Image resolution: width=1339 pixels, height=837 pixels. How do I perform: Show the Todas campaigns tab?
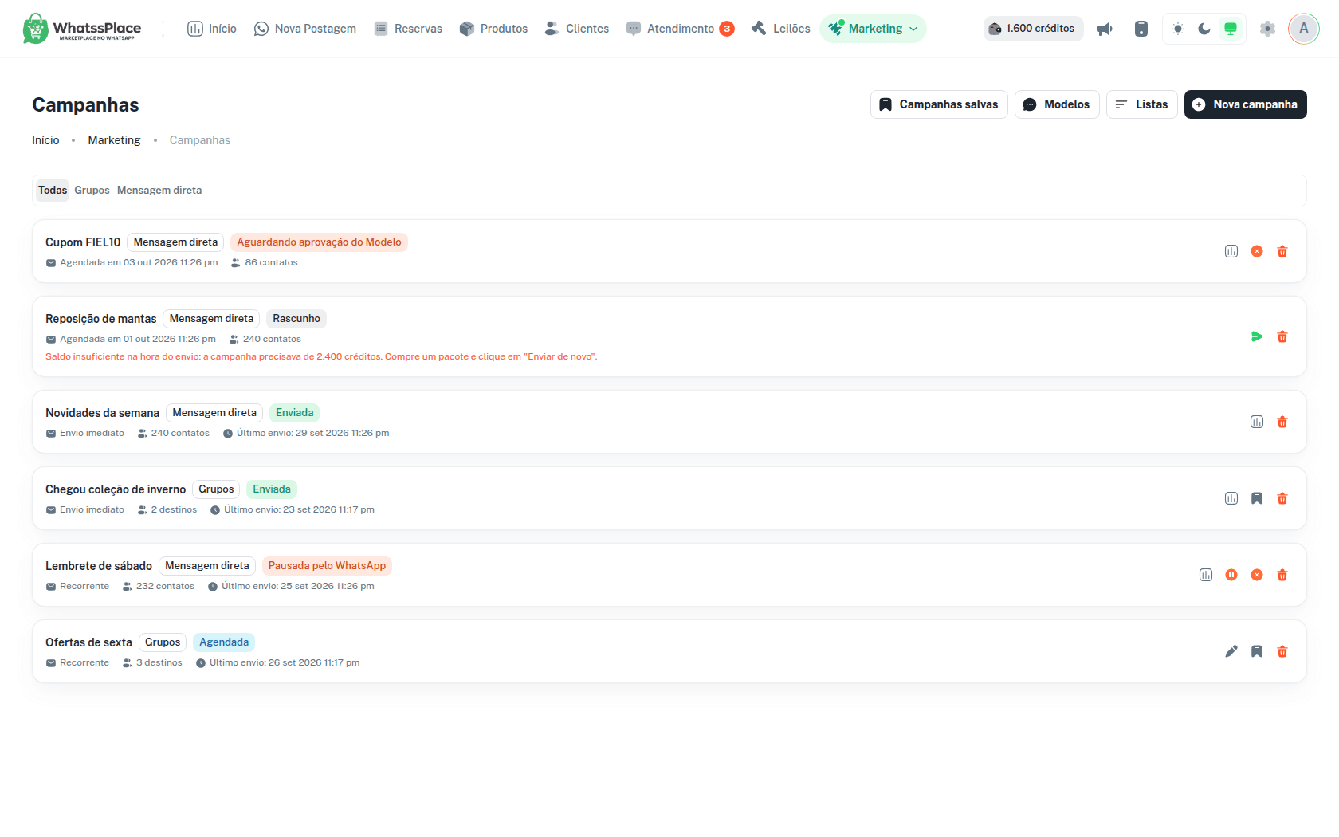pos(53,190)
